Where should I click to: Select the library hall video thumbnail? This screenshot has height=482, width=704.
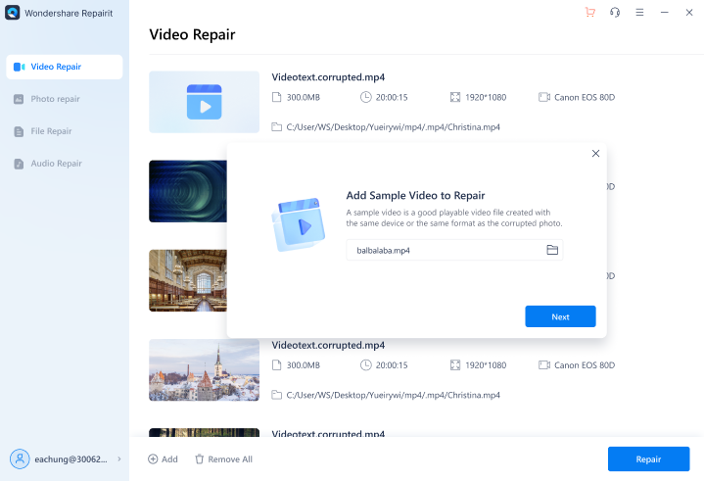coord(188,280)
